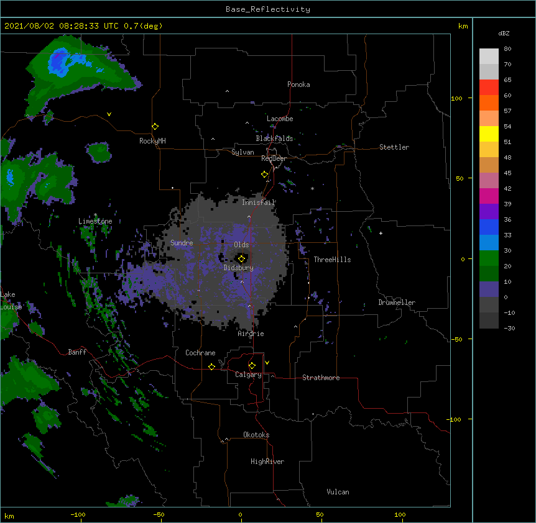
Task: Click the Blackfalds city label
Action: (274, 139)
